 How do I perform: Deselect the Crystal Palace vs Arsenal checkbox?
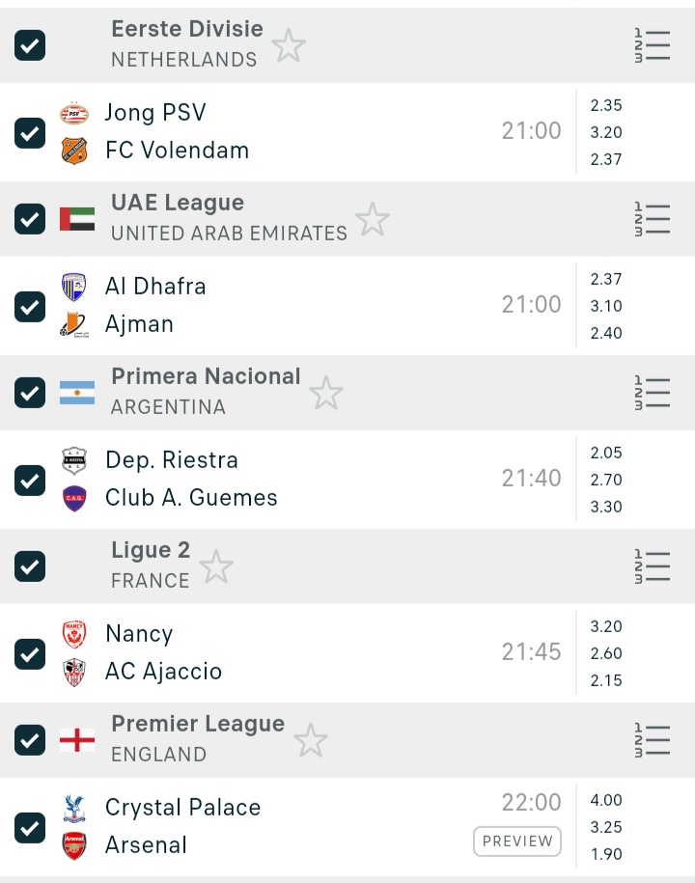(30, 827)
